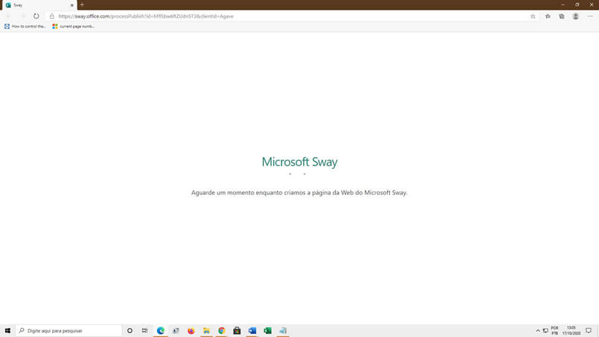Launch Firefox from the taskbar
The width and height of the screenshot is (599, 337).
pos(191,330)
